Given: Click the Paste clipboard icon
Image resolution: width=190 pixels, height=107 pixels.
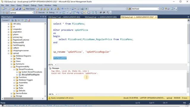Looking at the screenshot, I should 58,9.
